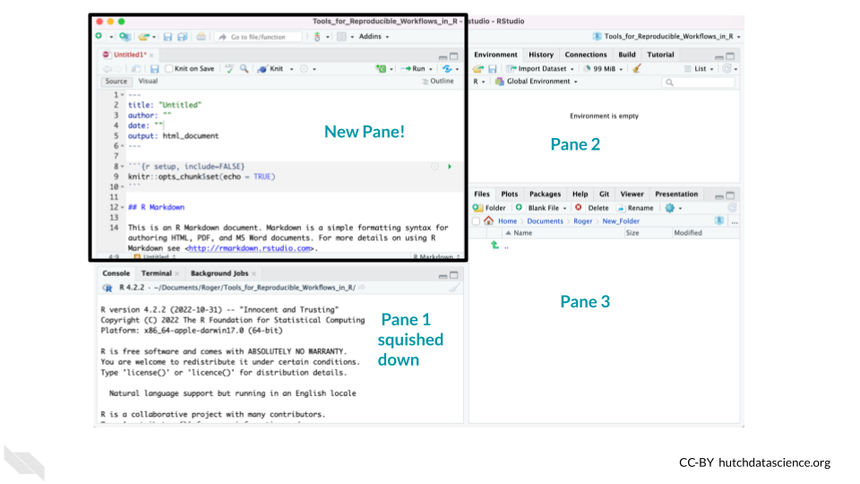
Task: Switch to the Plots tab
Action: [x=509, y=194]
